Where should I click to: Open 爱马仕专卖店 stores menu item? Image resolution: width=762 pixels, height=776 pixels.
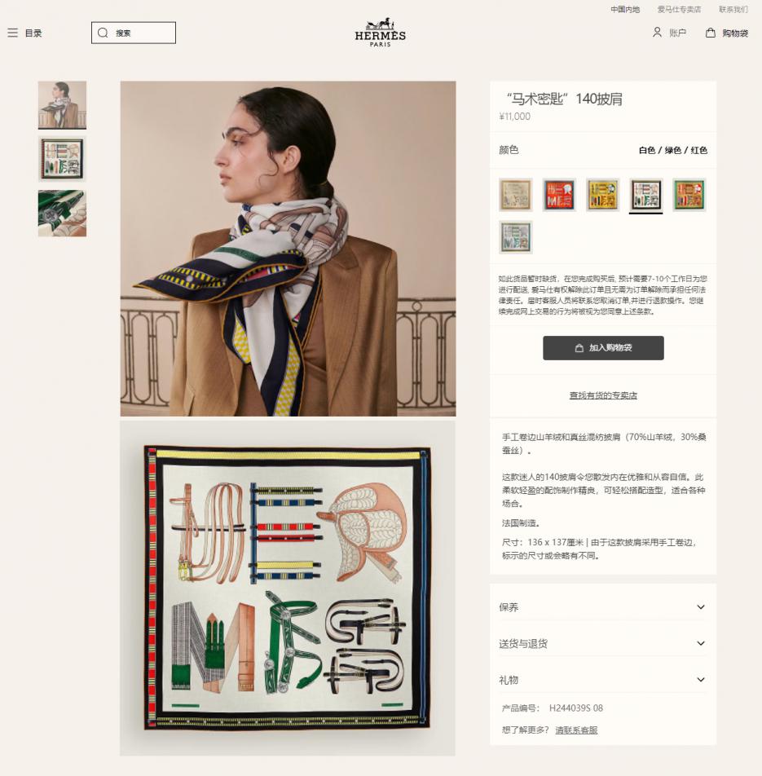[679, 10]
